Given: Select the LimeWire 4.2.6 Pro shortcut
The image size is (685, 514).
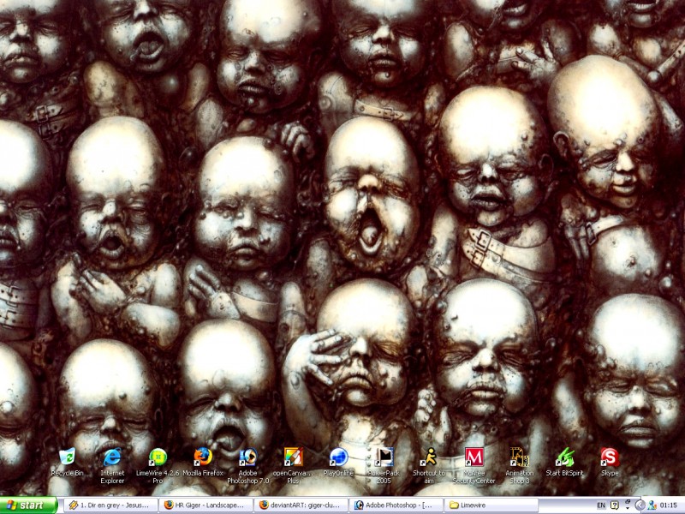Looking at the screenshot, I should click(158, 465).
